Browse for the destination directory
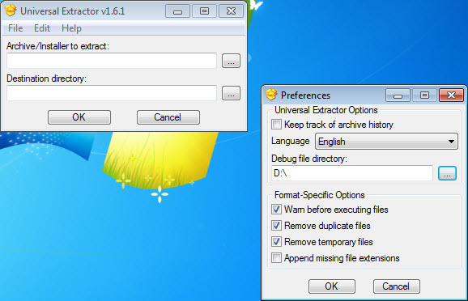The width and height of the screenshot is (468, 301). click(x=231, y=93)
